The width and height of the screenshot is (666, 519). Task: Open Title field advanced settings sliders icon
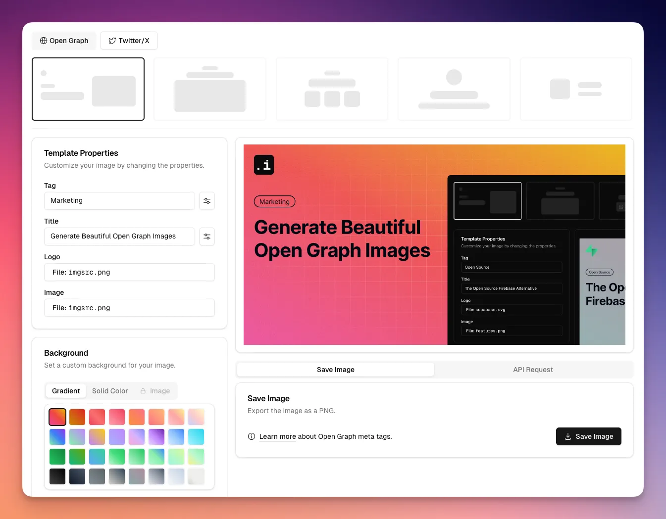click(207, 236)
